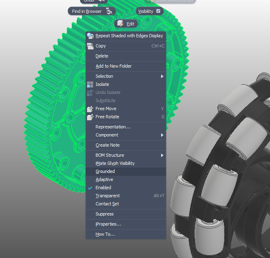The image size is (270, 258).
Task: Select Add to New Folder
Action: 126,66
